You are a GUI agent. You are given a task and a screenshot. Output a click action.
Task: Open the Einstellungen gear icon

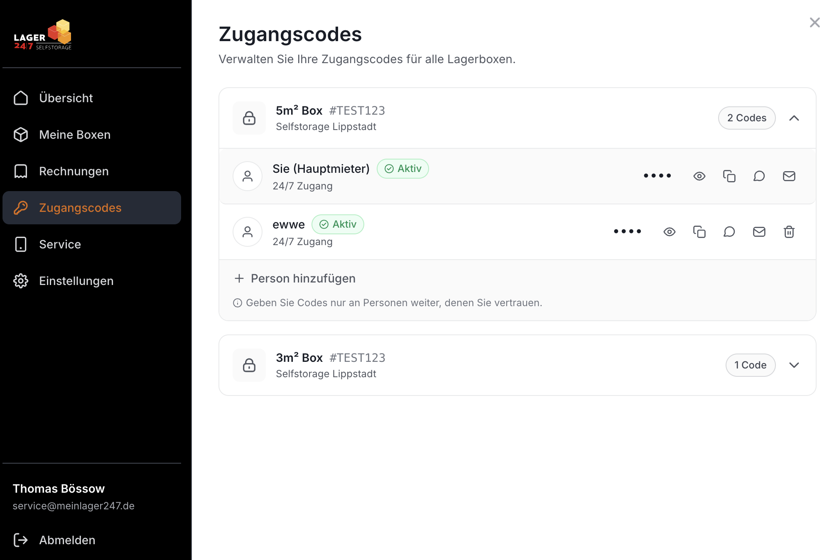[x=20, y=281]
